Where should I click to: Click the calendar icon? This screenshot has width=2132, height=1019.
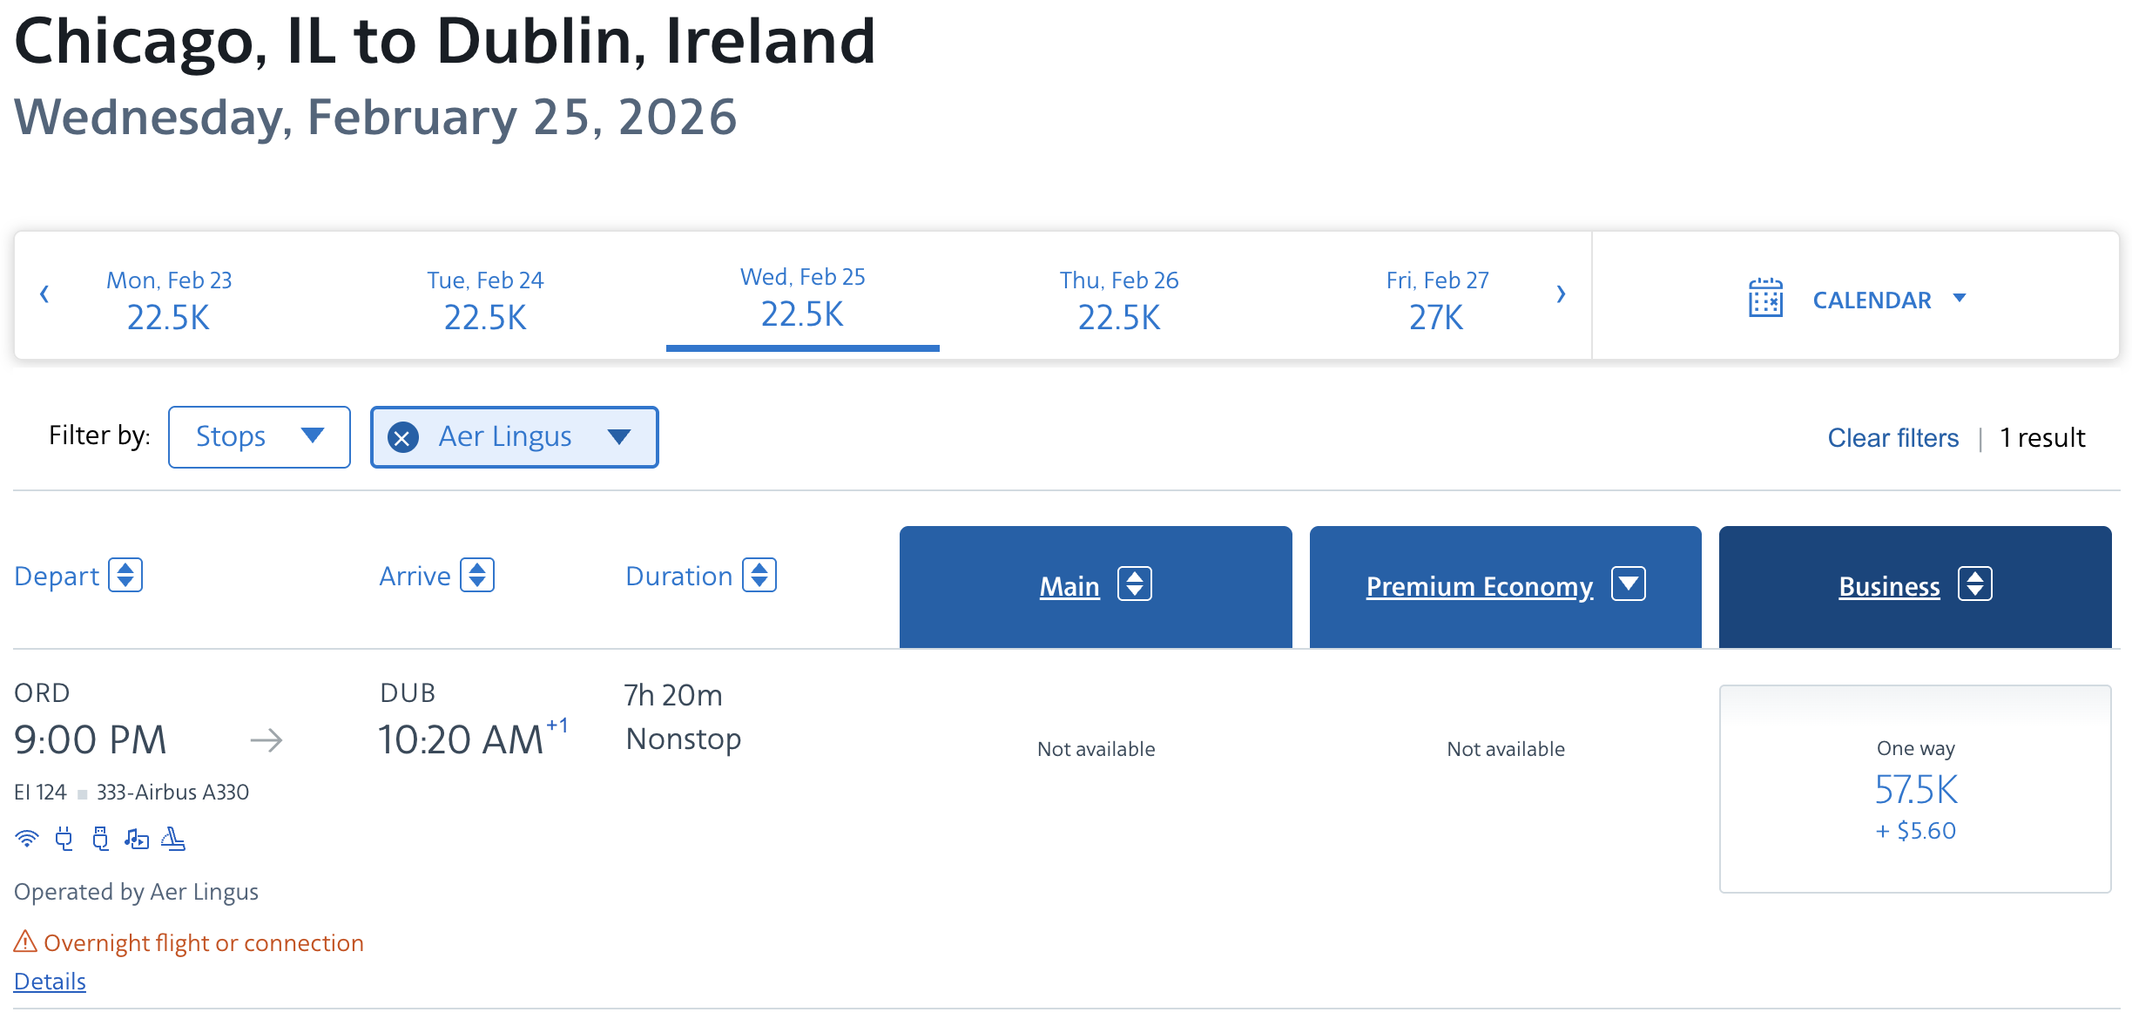1765,299
